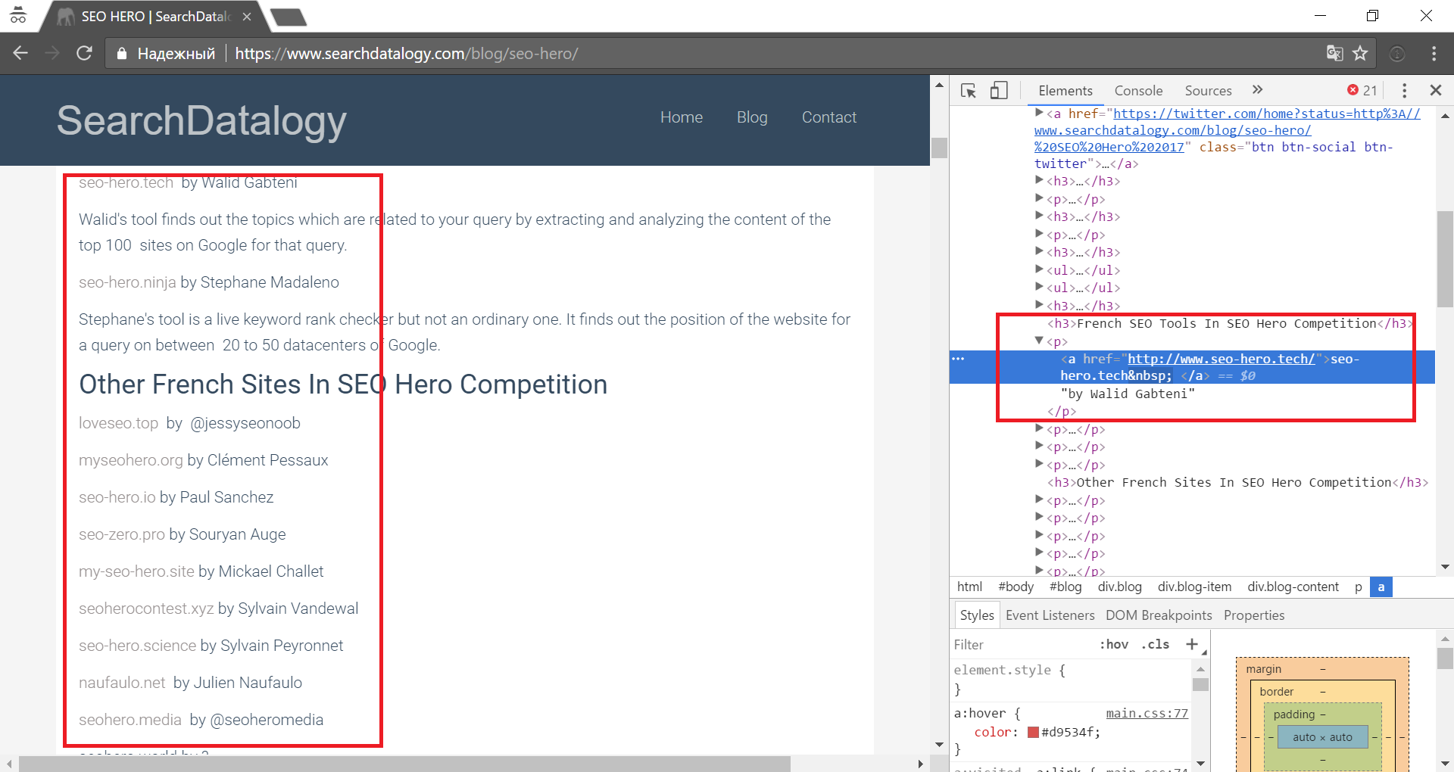The image size is (1454, 772).
Task: Open DOM Breakpoints pane
Action: [1159, 615]
